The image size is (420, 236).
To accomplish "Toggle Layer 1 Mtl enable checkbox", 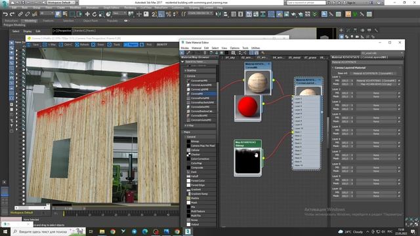I will tap(399, 81).
